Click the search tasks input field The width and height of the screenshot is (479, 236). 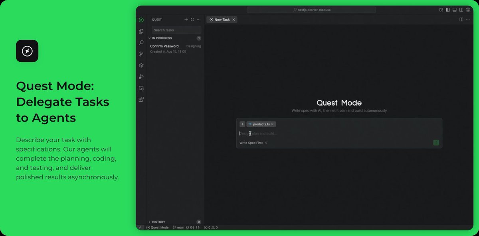pos(176,29)
